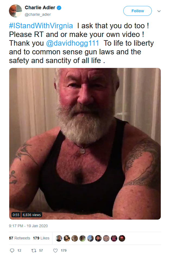Open the last liker avatar in row
The image size is (170, 259).
[x=122, y=238]
